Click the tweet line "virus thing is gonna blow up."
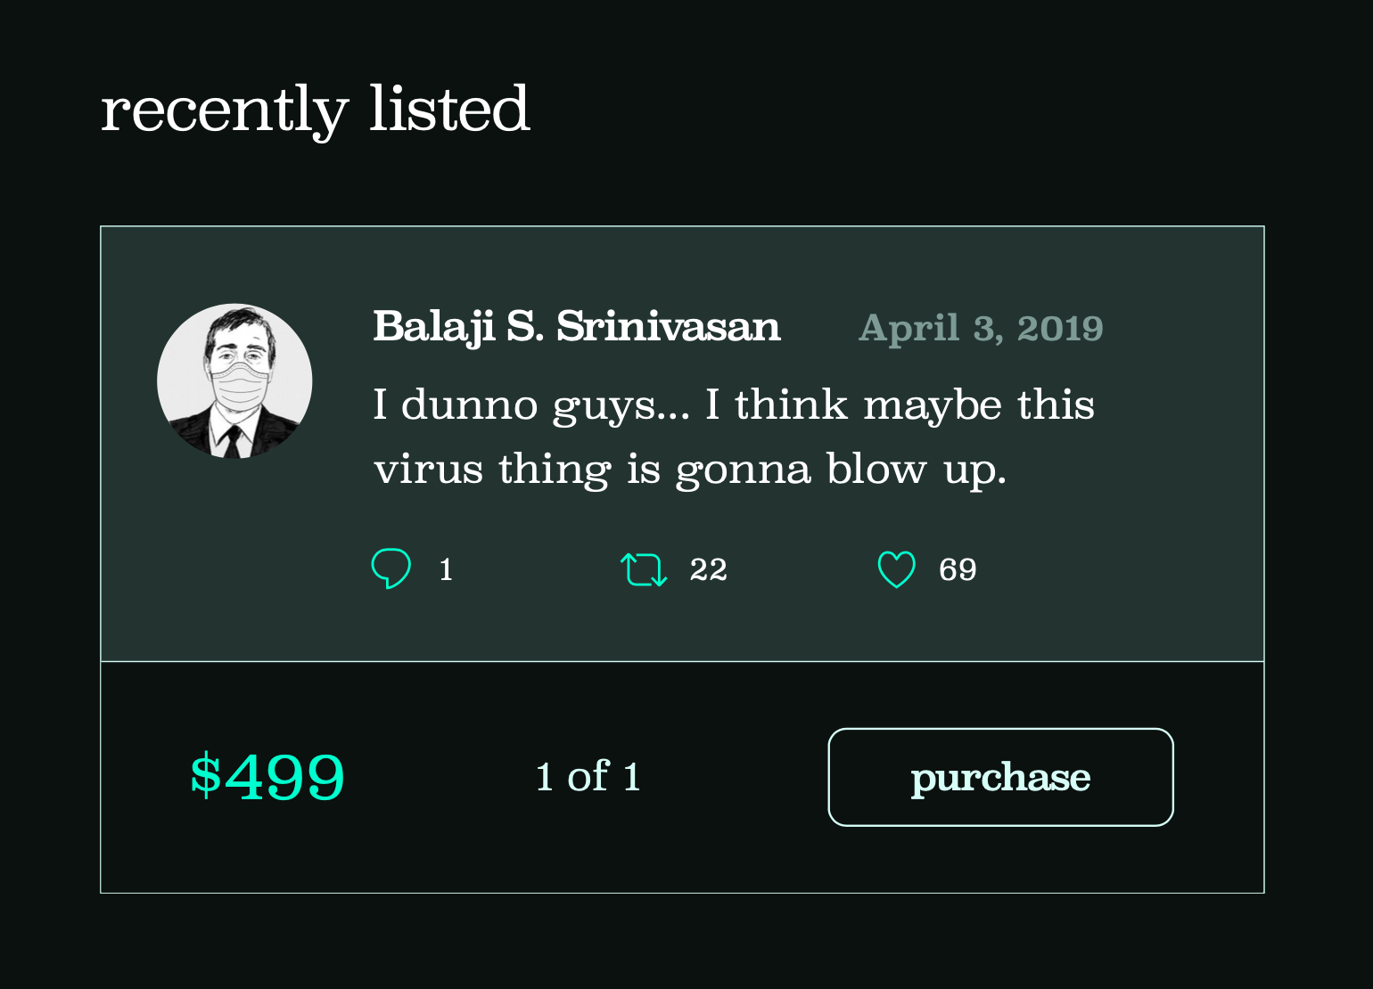Screen dimensions: 1373x989 pyautogui.click(x=690, y=470)
